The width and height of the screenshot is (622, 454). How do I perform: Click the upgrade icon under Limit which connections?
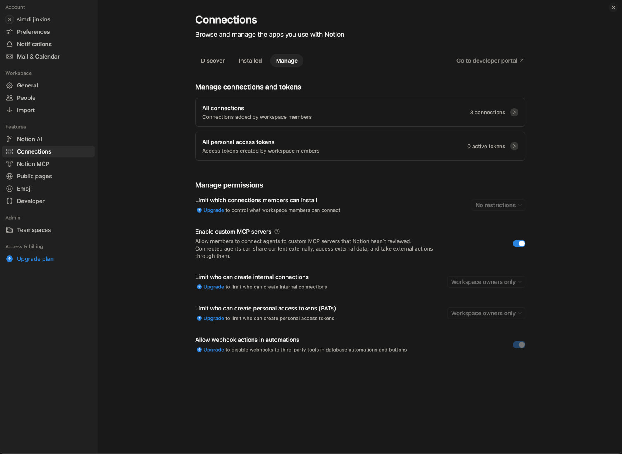coord(199,210)
